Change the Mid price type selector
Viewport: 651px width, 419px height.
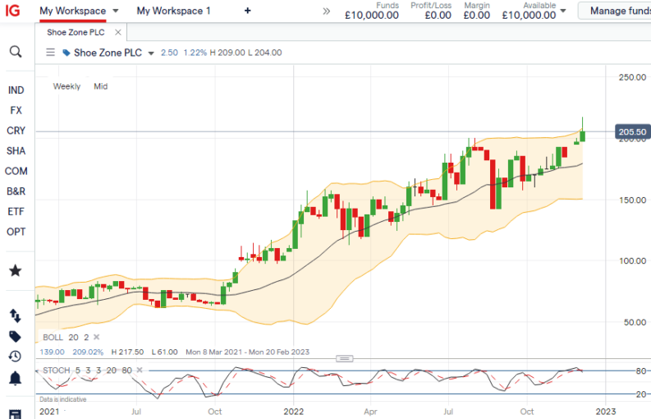[100, 86]
